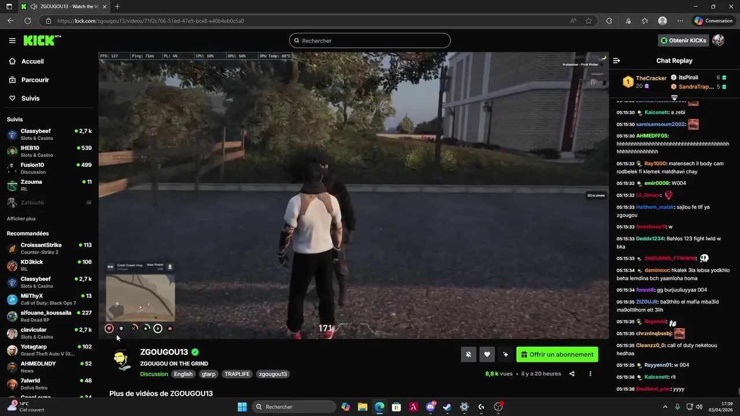Open Windows Start menu

pos(242,407)
